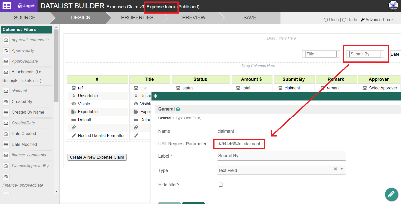Click the Expense Inbox datalist name
Screen dimensions: 401x204
(161, 7)
